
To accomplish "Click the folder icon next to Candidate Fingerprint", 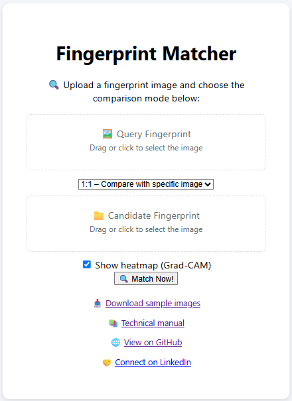I will [99, 215].
